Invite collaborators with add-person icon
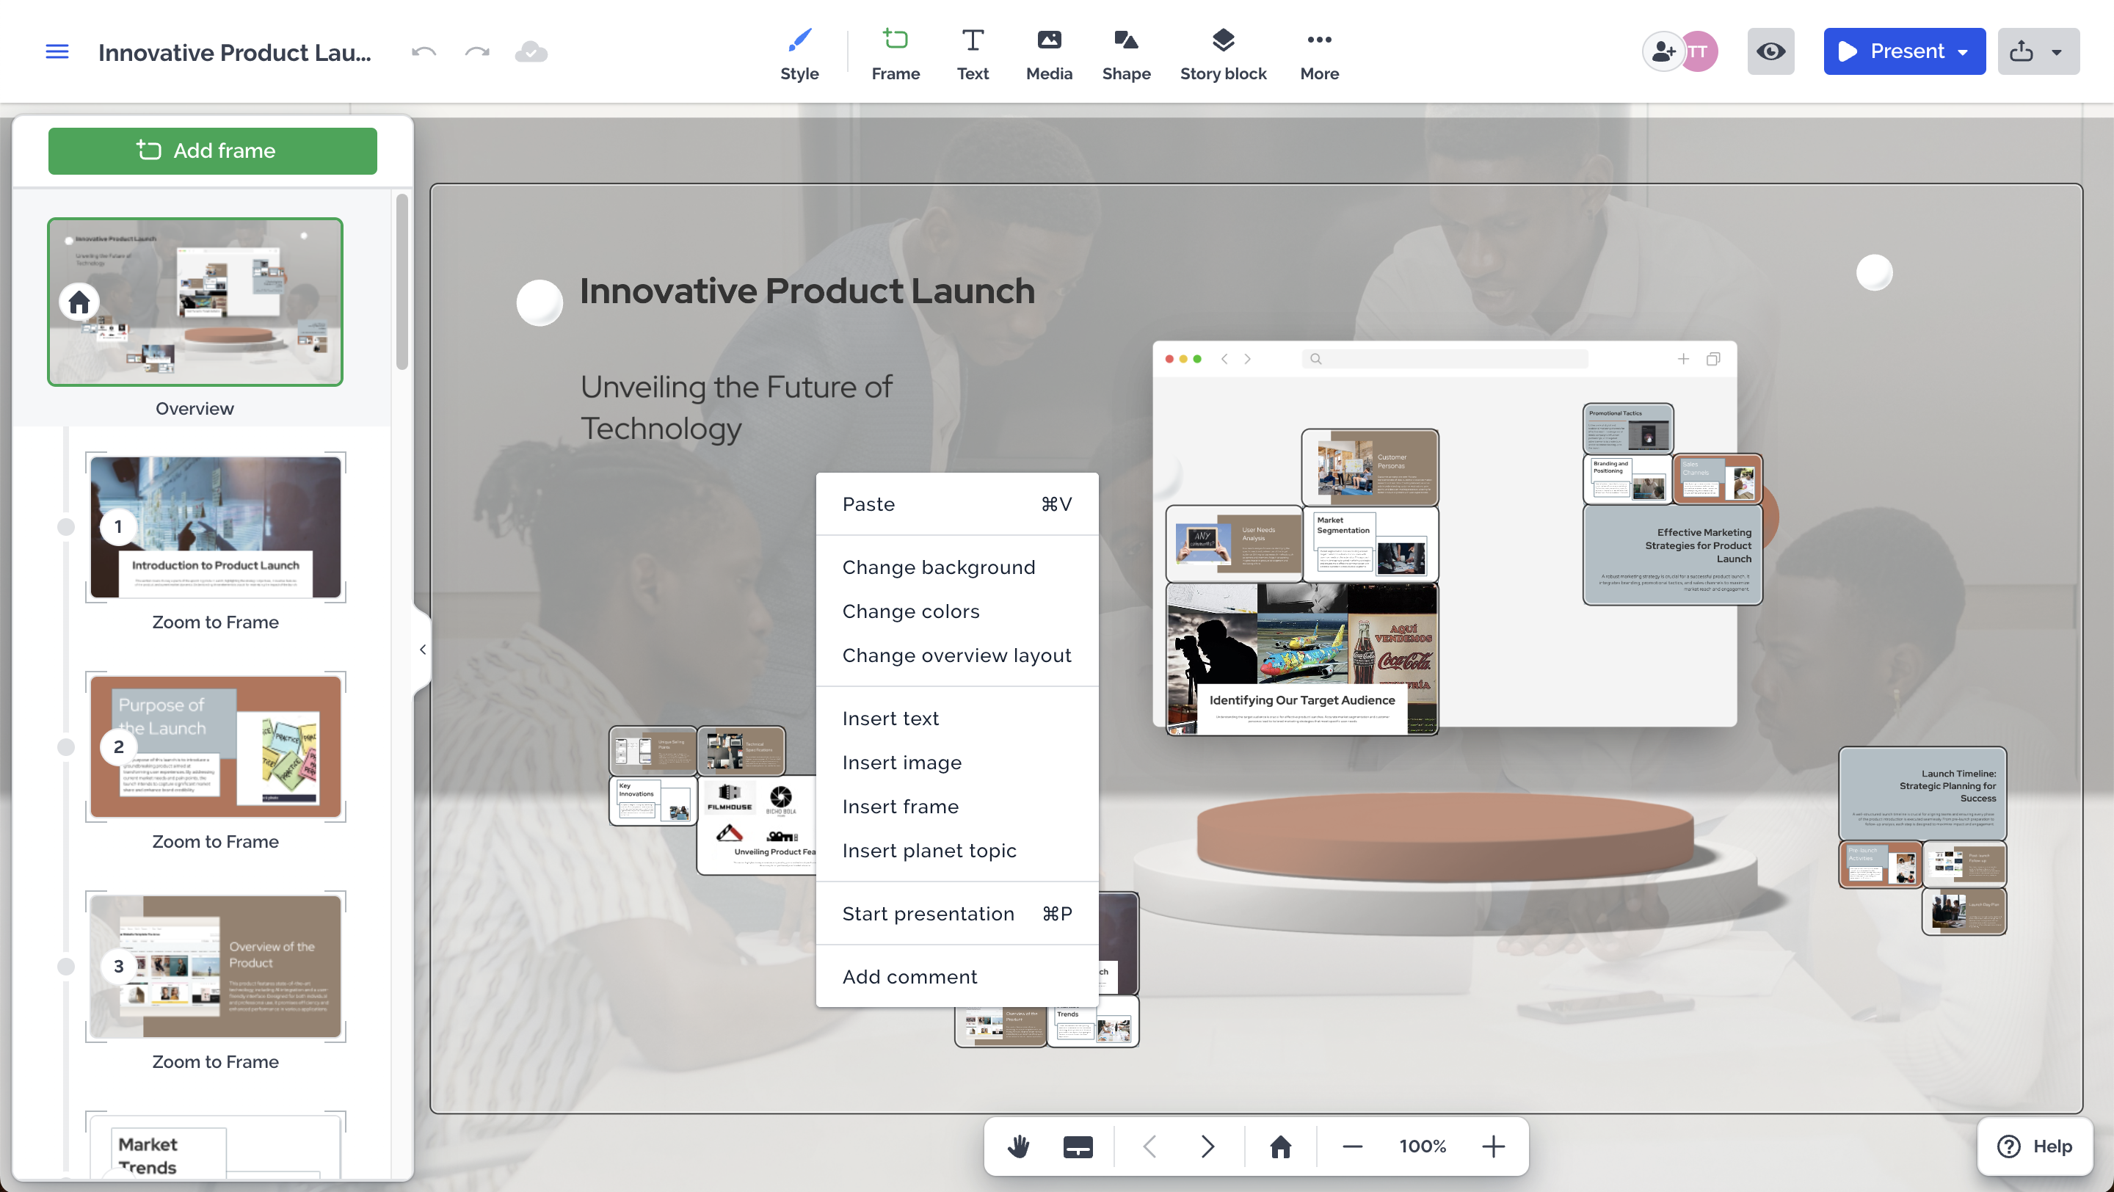The height and width of the screenshot is (1192, 2114). (1663, 51)
